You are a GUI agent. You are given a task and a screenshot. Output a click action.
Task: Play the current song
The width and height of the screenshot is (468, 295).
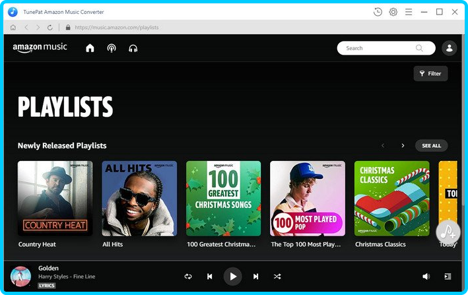[x=232, y=277]
